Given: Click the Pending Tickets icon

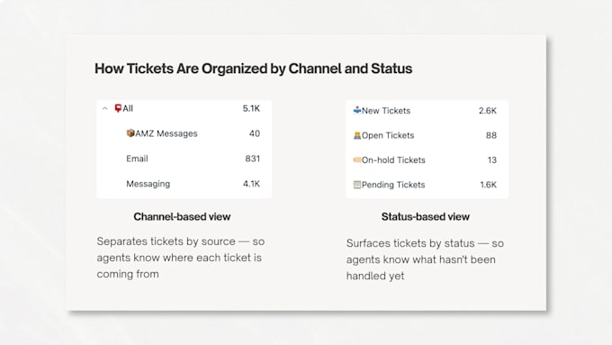Looking at the screenshot, I should (357, 185).
